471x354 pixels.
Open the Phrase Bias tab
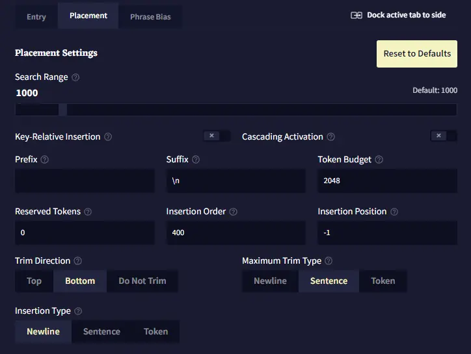pyautogui.click(x=150, y=17)
